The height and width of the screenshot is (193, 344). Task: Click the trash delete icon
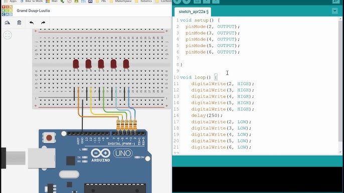coord(19,22)
